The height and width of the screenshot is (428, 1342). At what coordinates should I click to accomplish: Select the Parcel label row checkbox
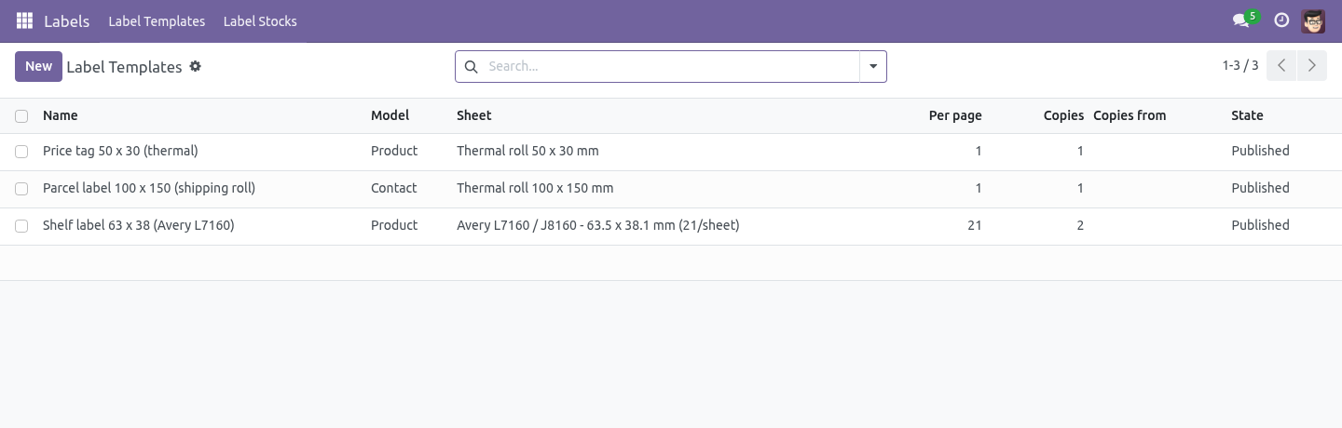[x=21, y=189]
